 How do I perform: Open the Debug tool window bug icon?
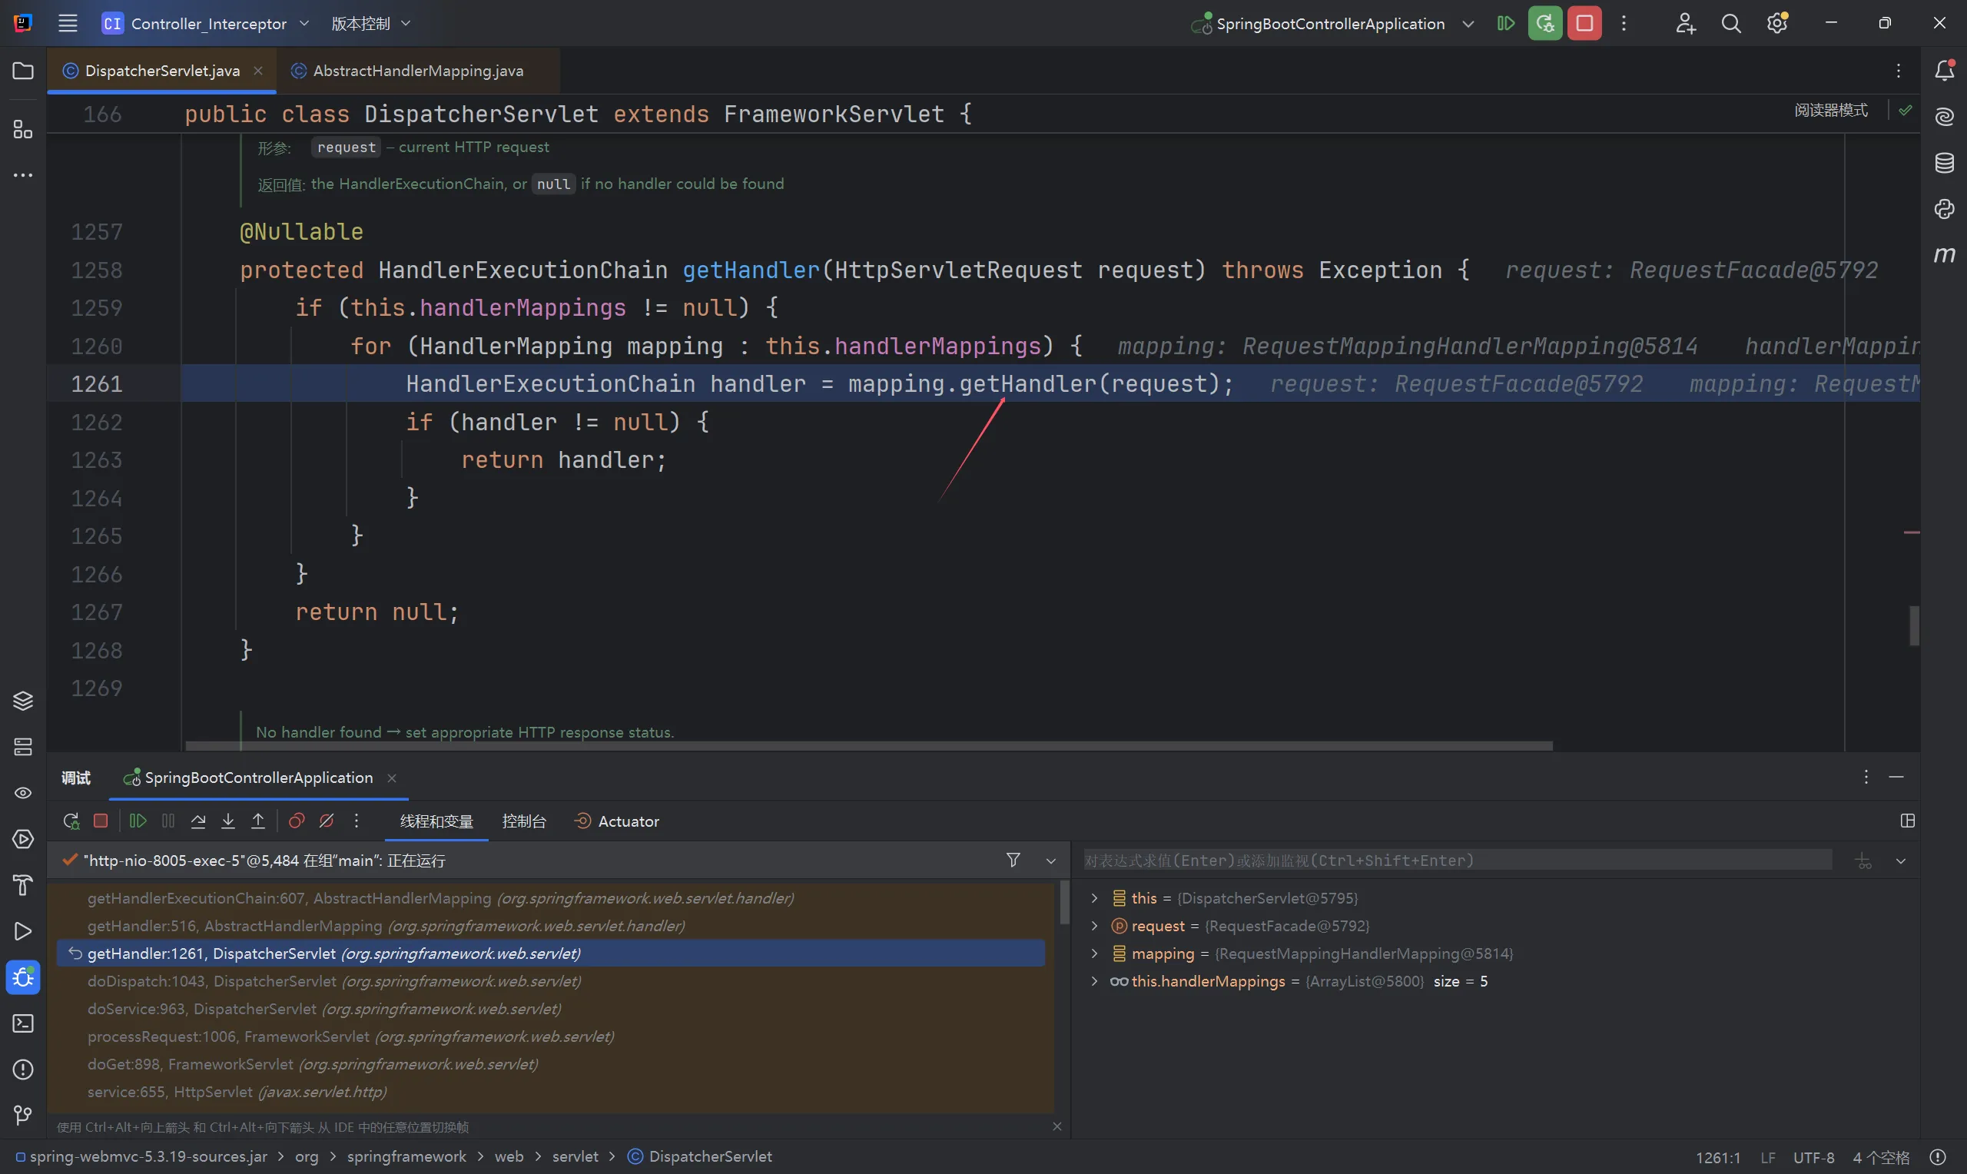click(x=23, y=978)
